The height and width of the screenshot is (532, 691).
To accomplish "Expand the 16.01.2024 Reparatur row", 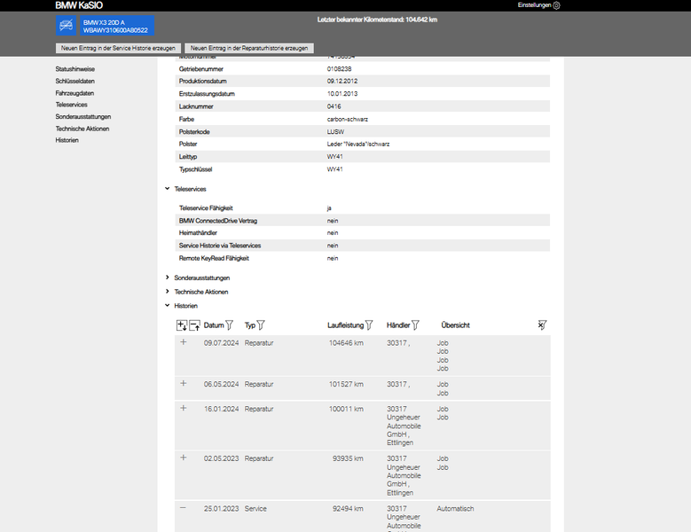I will click(x=184, y=408).
